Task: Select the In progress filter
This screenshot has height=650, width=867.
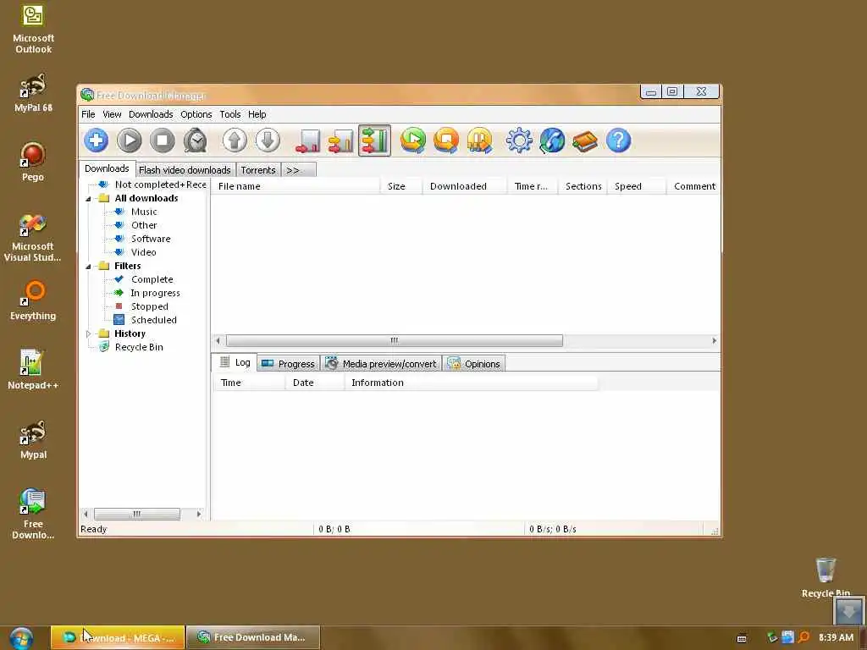Action: 155,293
